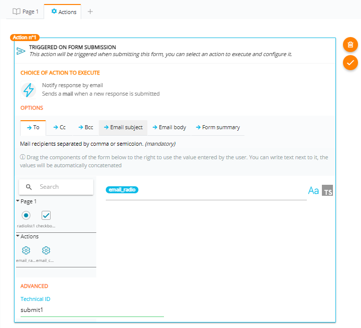This screenshot has width=361, height=328.
Task: Click the Aa text format icon
Action: coord(313,191)
